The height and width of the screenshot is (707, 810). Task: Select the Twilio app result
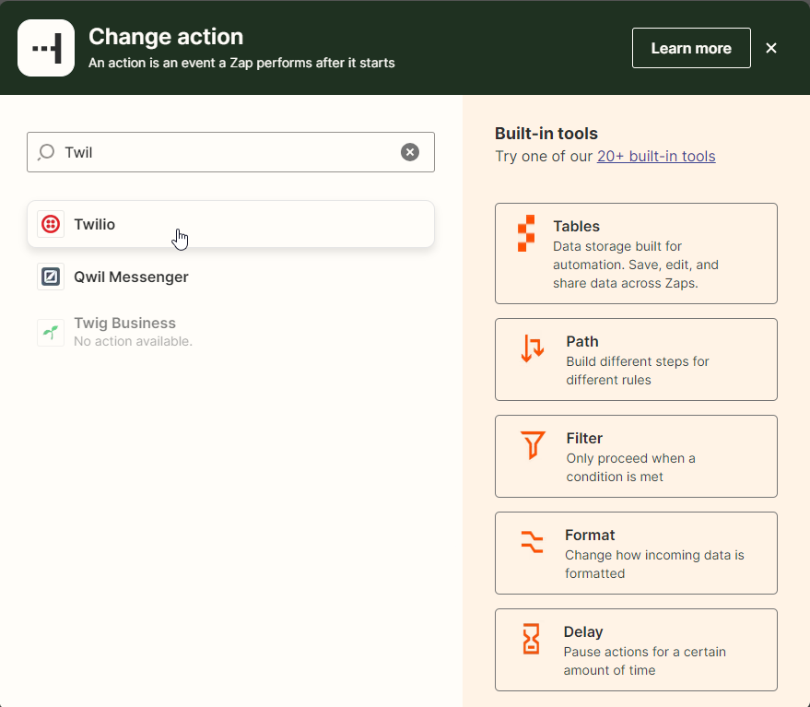tap(230, 224)
